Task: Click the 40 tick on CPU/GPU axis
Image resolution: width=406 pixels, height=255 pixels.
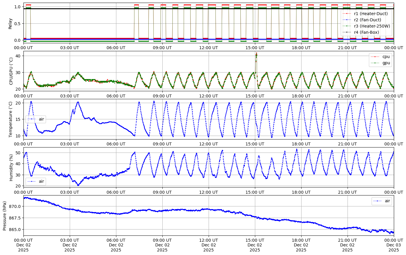Action: (18, 56)
